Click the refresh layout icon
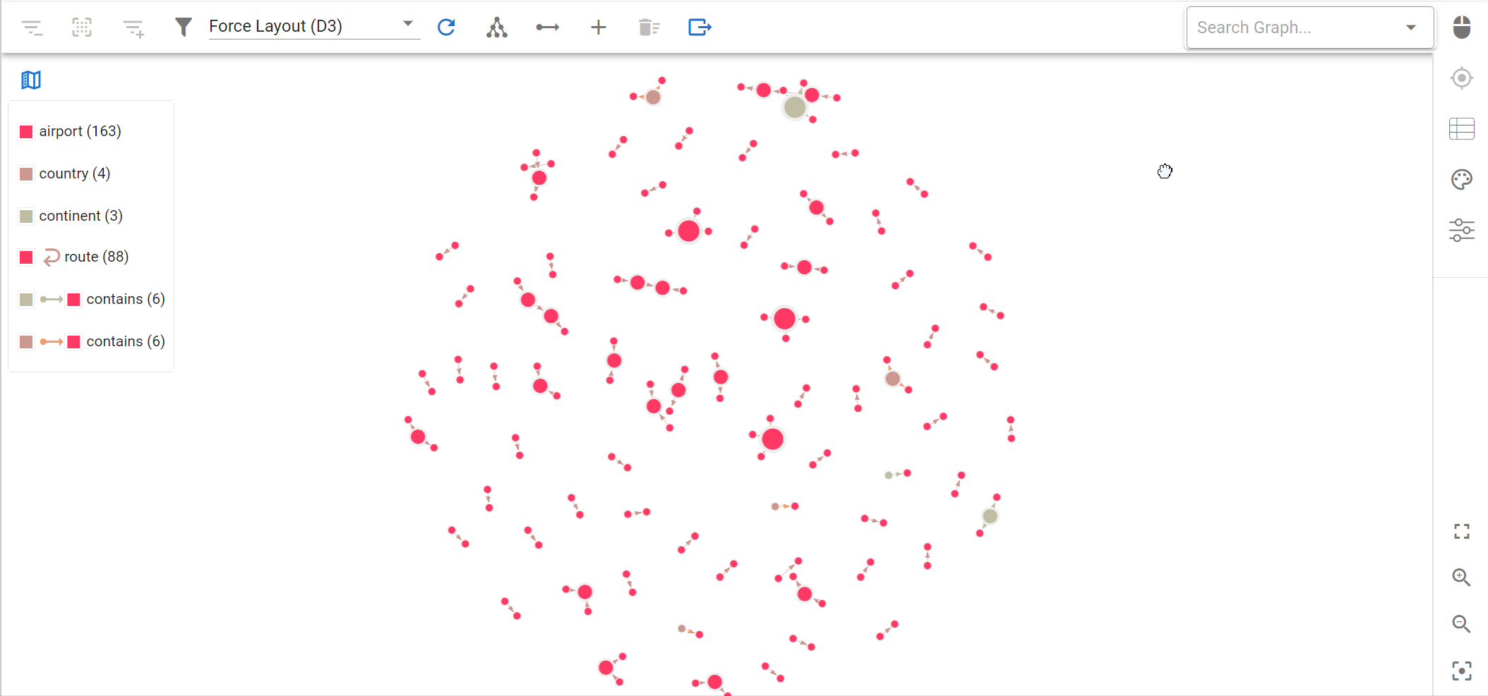Image resolution: width=1488 pixels, height=696 pixels. (x=446, y=28)
